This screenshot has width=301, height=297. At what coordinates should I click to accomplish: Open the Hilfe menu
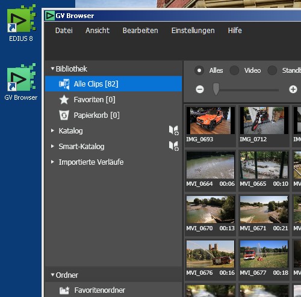(235, 31)
